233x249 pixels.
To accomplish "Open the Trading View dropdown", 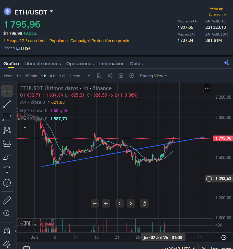I will point(153,76).
